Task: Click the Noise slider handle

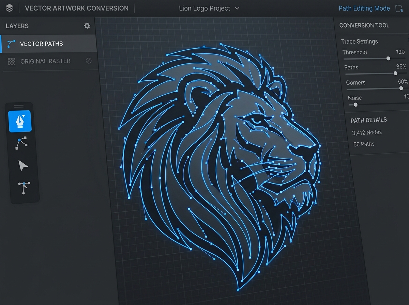Action: [355, 105]
